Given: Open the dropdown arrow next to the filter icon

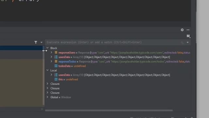Looking at the screenshot, I should (41, 42).
